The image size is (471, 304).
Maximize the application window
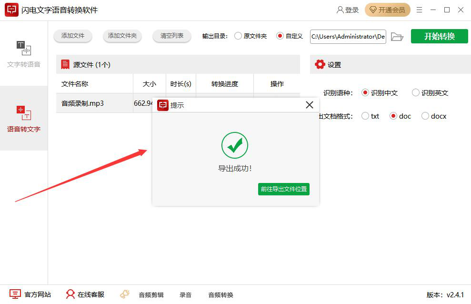(x=447, y=10)
